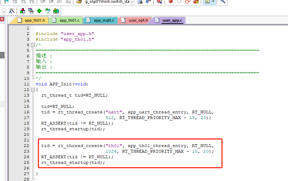The image size is (288, 181).
Task: Click the 512 stack size value
Action: (x=110, y=118)
